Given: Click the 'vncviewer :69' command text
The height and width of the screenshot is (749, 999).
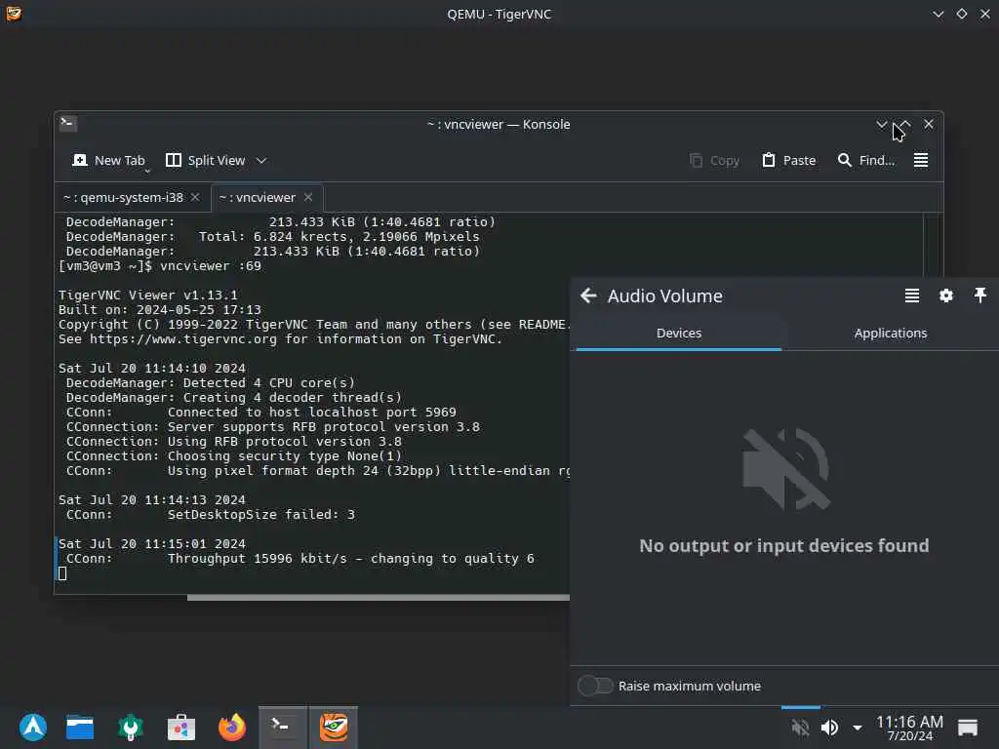Looking at the screenshot, I should click(x=211, y=266).
